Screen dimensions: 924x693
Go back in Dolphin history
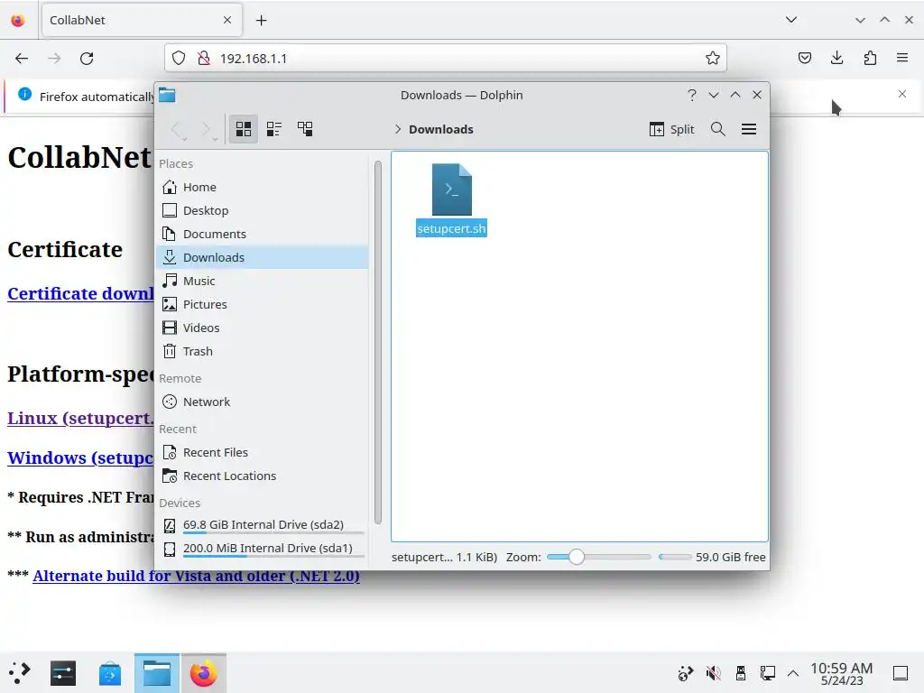(178, 129)
